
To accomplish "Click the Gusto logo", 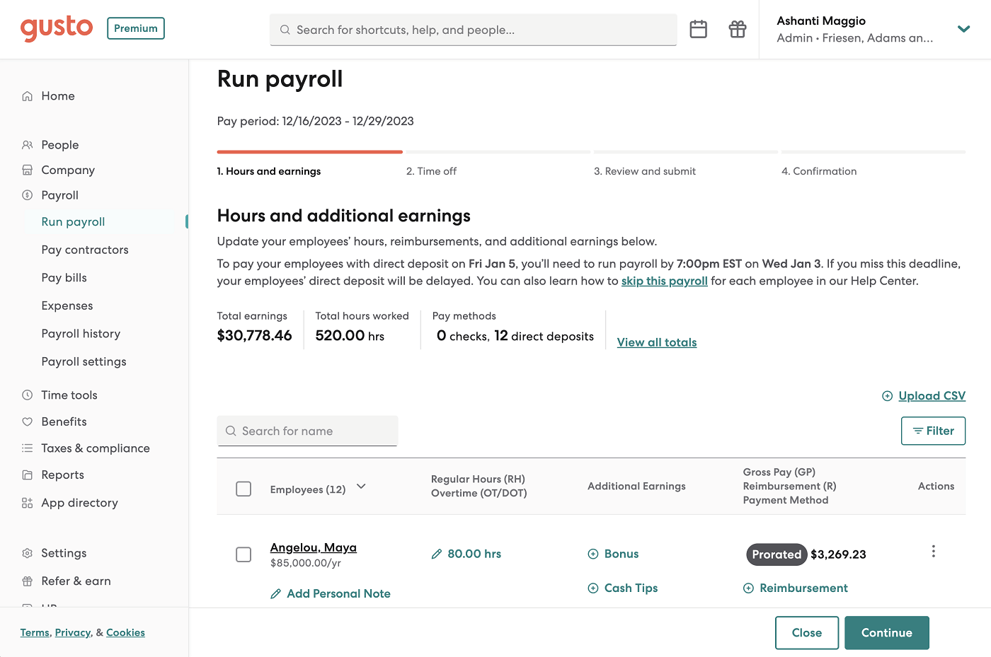I will point(56,28).
